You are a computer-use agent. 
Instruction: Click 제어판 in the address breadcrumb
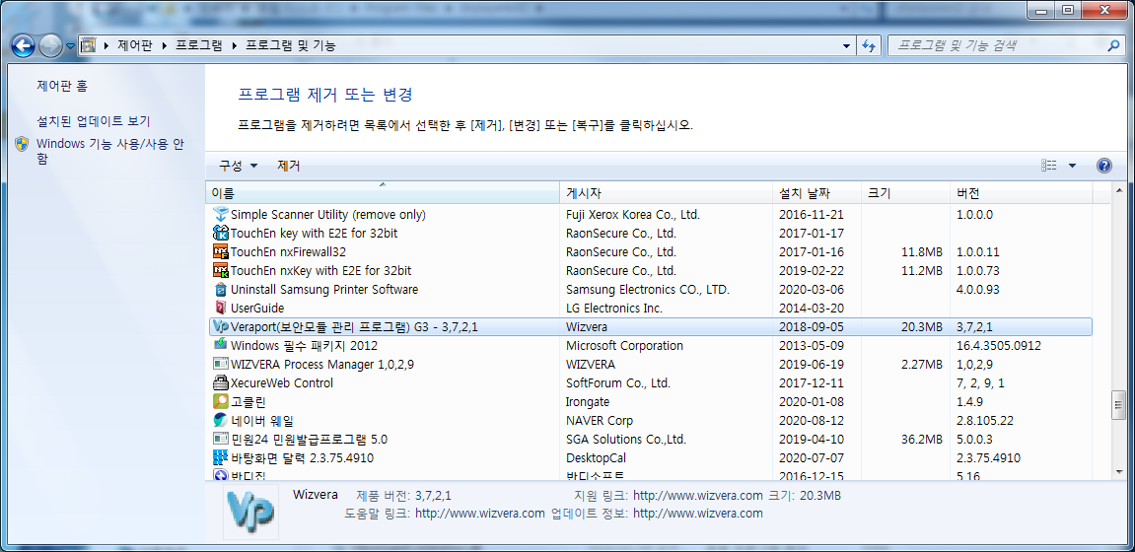pyautogui.click(x=136, y=45)
